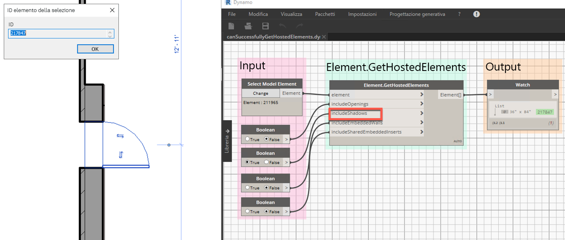The height and width of the screenshot is (240, 565).
Task: Flip the door horizontally using the horizontal arrows
Action: (120, 136)
